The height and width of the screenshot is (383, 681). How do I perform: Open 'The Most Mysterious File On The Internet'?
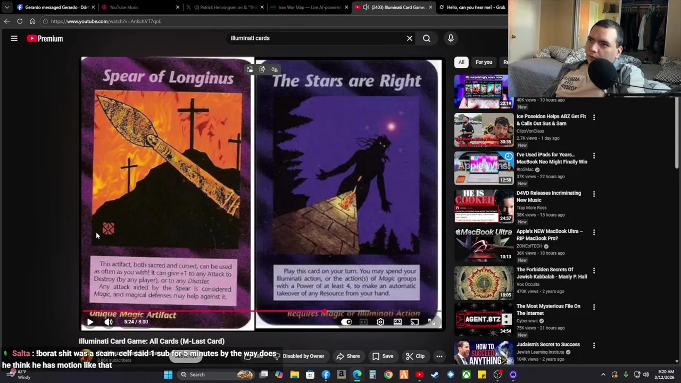pos(548,310)
